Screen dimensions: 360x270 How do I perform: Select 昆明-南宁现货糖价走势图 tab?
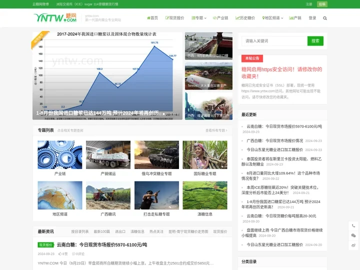(188, 231)
